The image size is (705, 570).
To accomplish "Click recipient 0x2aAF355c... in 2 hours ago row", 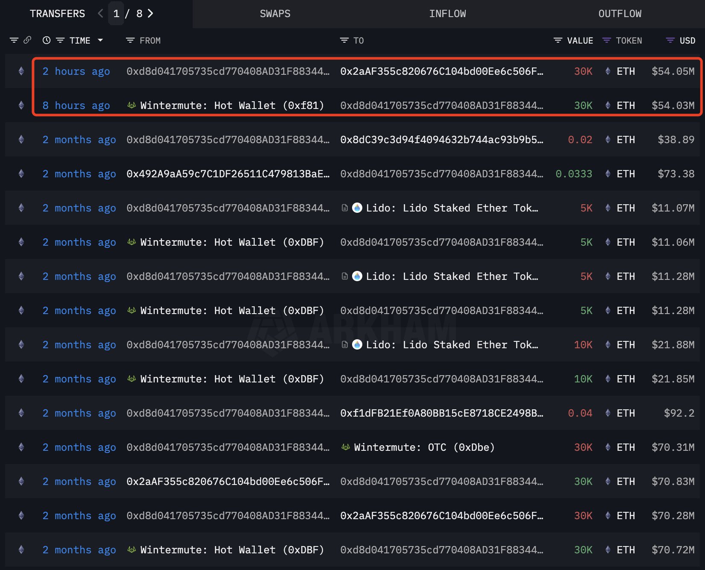I will tap(442, 71).
